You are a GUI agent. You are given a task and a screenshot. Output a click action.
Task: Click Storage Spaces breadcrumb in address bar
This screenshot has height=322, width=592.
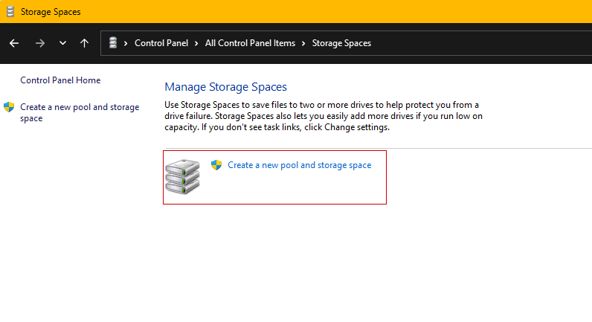pyautogui.click(x=341, y=43)
